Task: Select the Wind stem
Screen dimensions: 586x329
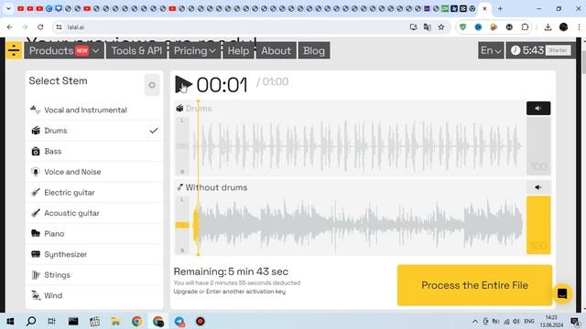Action: pyautogui.click(x=94, y=295)
